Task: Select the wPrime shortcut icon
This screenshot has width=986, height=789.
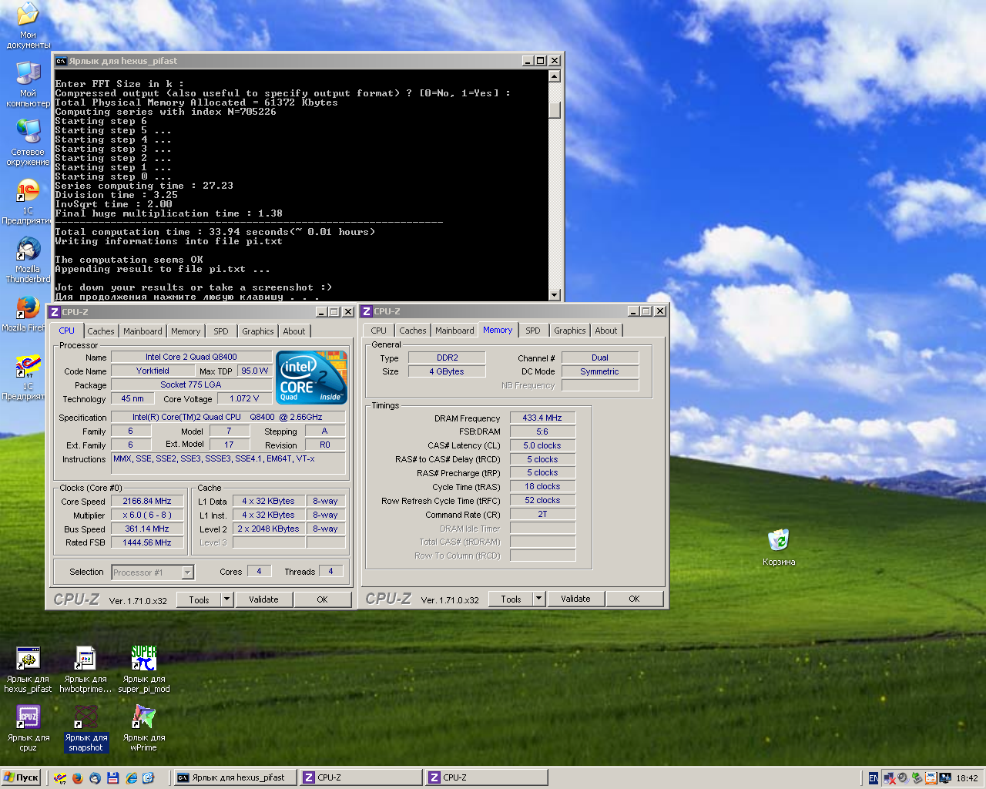Action: pyautogui.click(x=143, y=728)
